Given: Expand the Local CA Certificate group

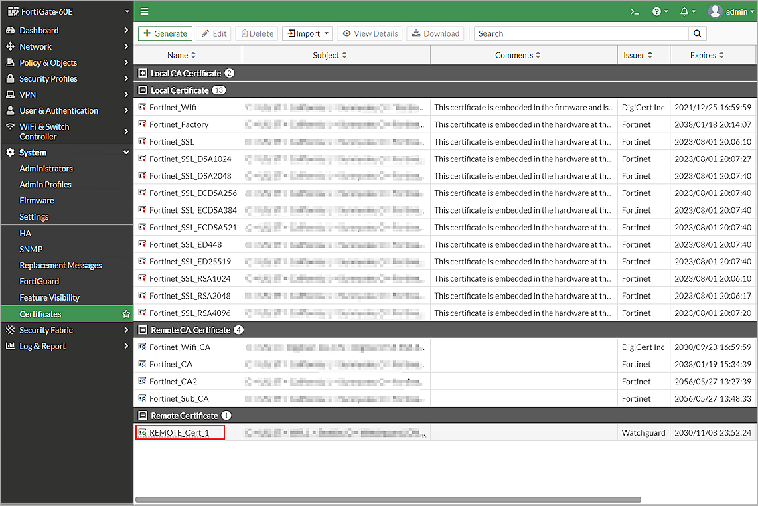Looking at the screenshot, I should pyautogui.click(x=143, y=73).
